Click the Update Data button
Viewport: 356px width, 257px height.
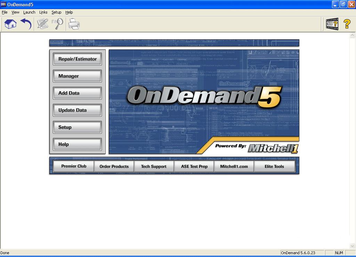78,110
